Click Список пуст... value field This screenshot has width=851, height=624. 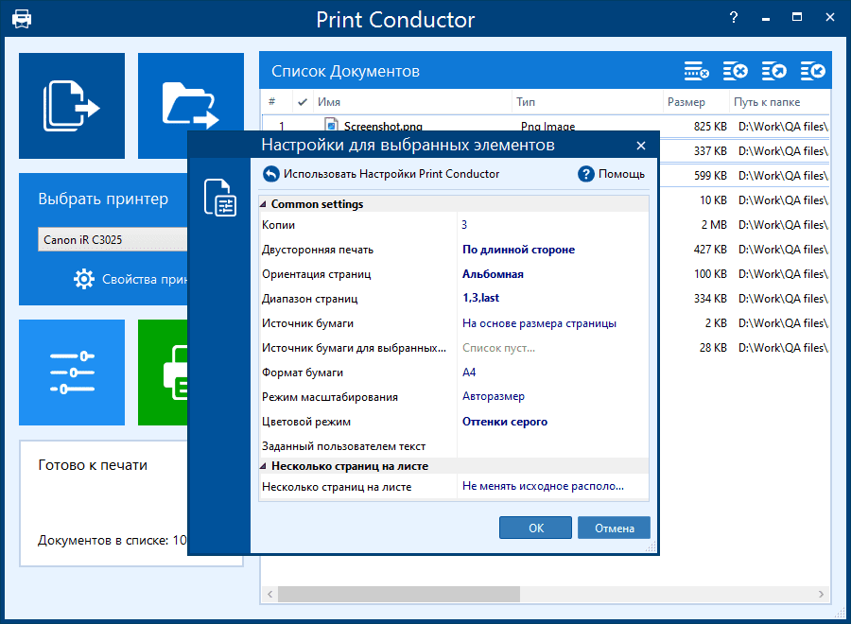tap(498, 348)
